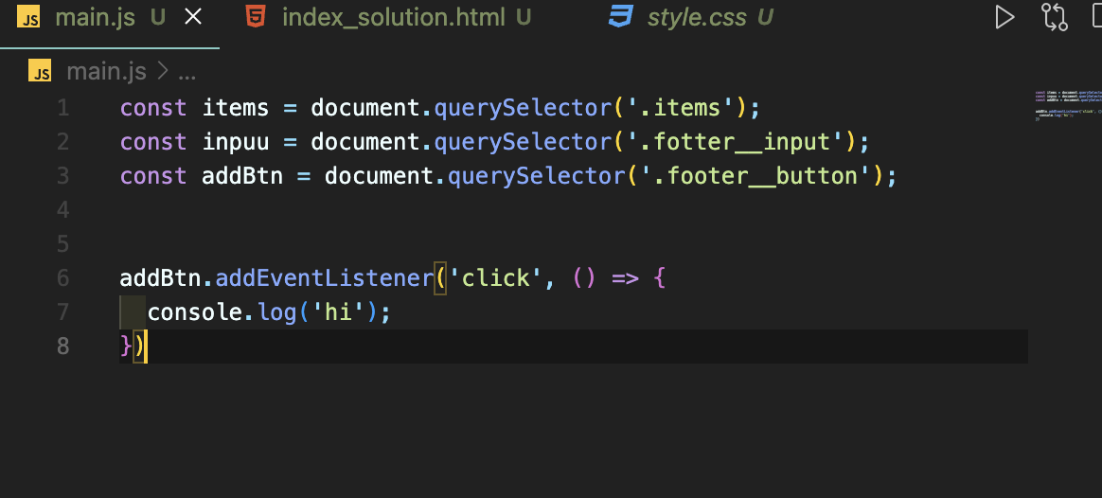Click 'addBtn' declaration on line 3

[x=242, y=175]
